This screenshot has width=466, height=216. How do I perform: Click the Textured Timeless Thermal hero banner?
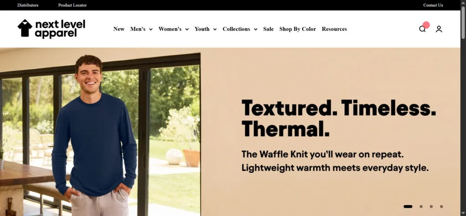(230, 131)
